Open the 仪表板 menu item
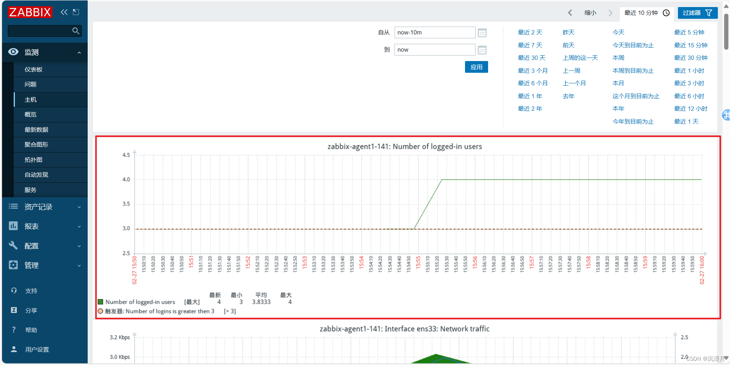 pos(34,69)
